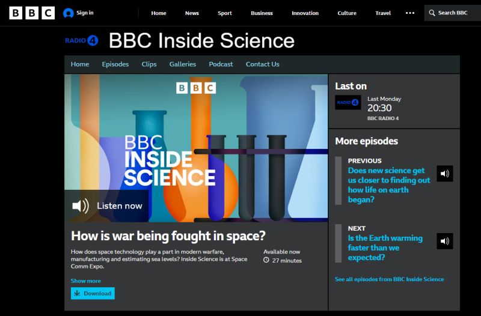See all episodes from BBC Inside Science
Viewport: 481px width, 316px height.
[389, 279]
